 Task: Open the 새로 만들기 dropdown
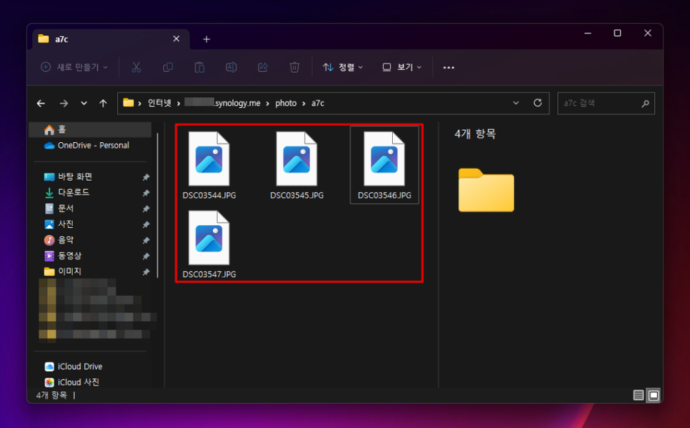coord(74,67)
